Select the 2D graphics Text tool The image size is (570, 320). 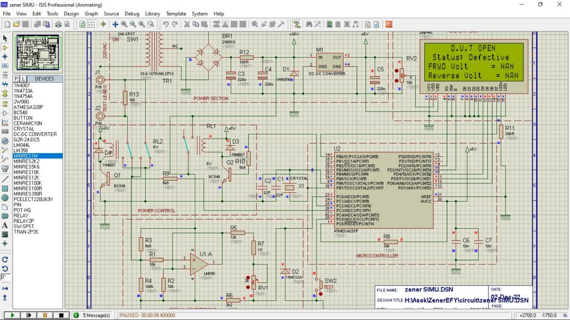pyautogui.click(x=5, y=224)
